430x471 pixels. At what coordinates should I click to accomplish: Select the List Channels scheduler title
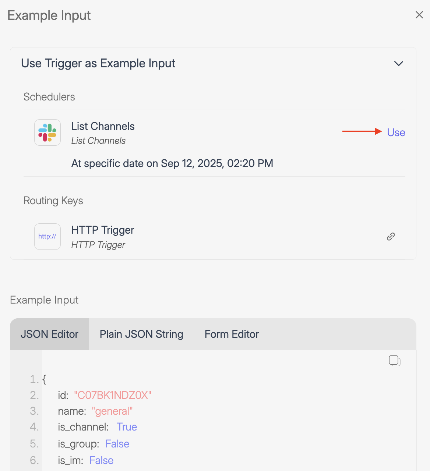[103, 126]
